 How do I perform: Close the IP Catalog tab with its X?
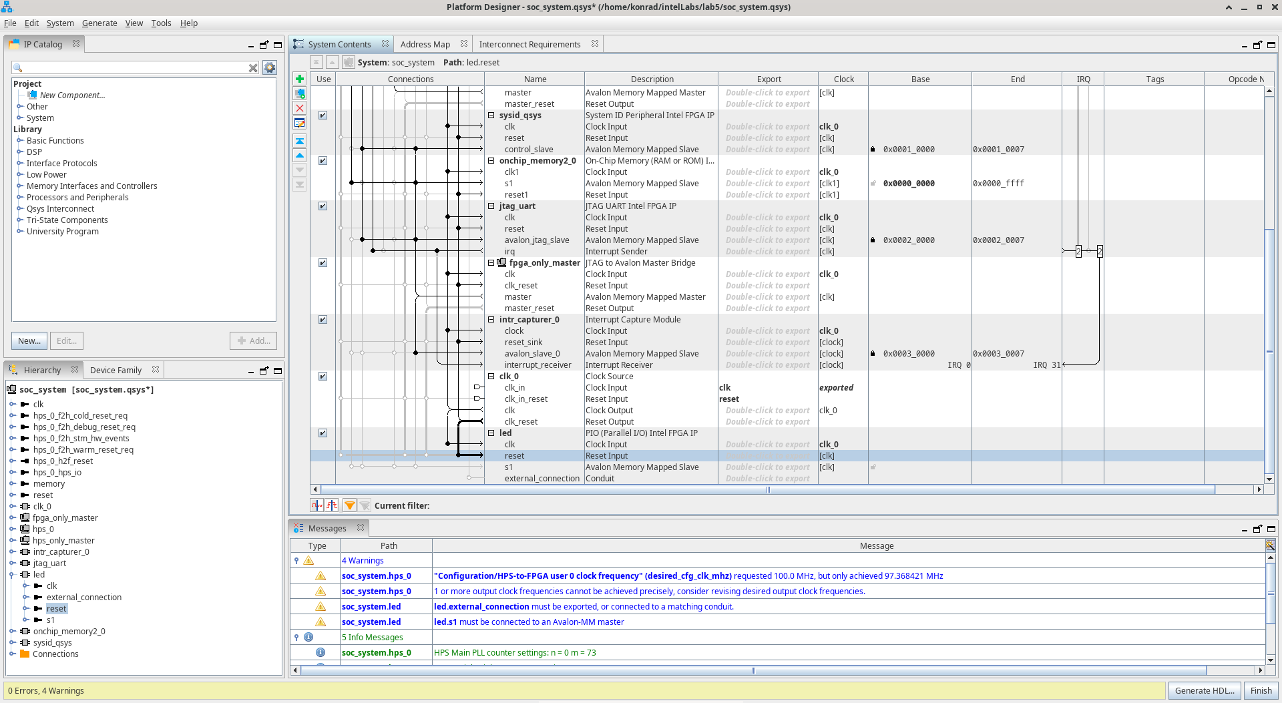coord(76,43)
